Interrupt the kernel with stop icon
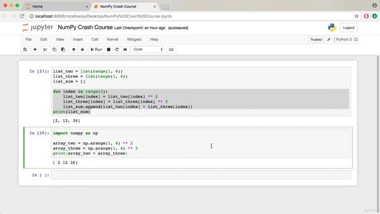Viewport: 380px width, 214px height. point(109,49)
